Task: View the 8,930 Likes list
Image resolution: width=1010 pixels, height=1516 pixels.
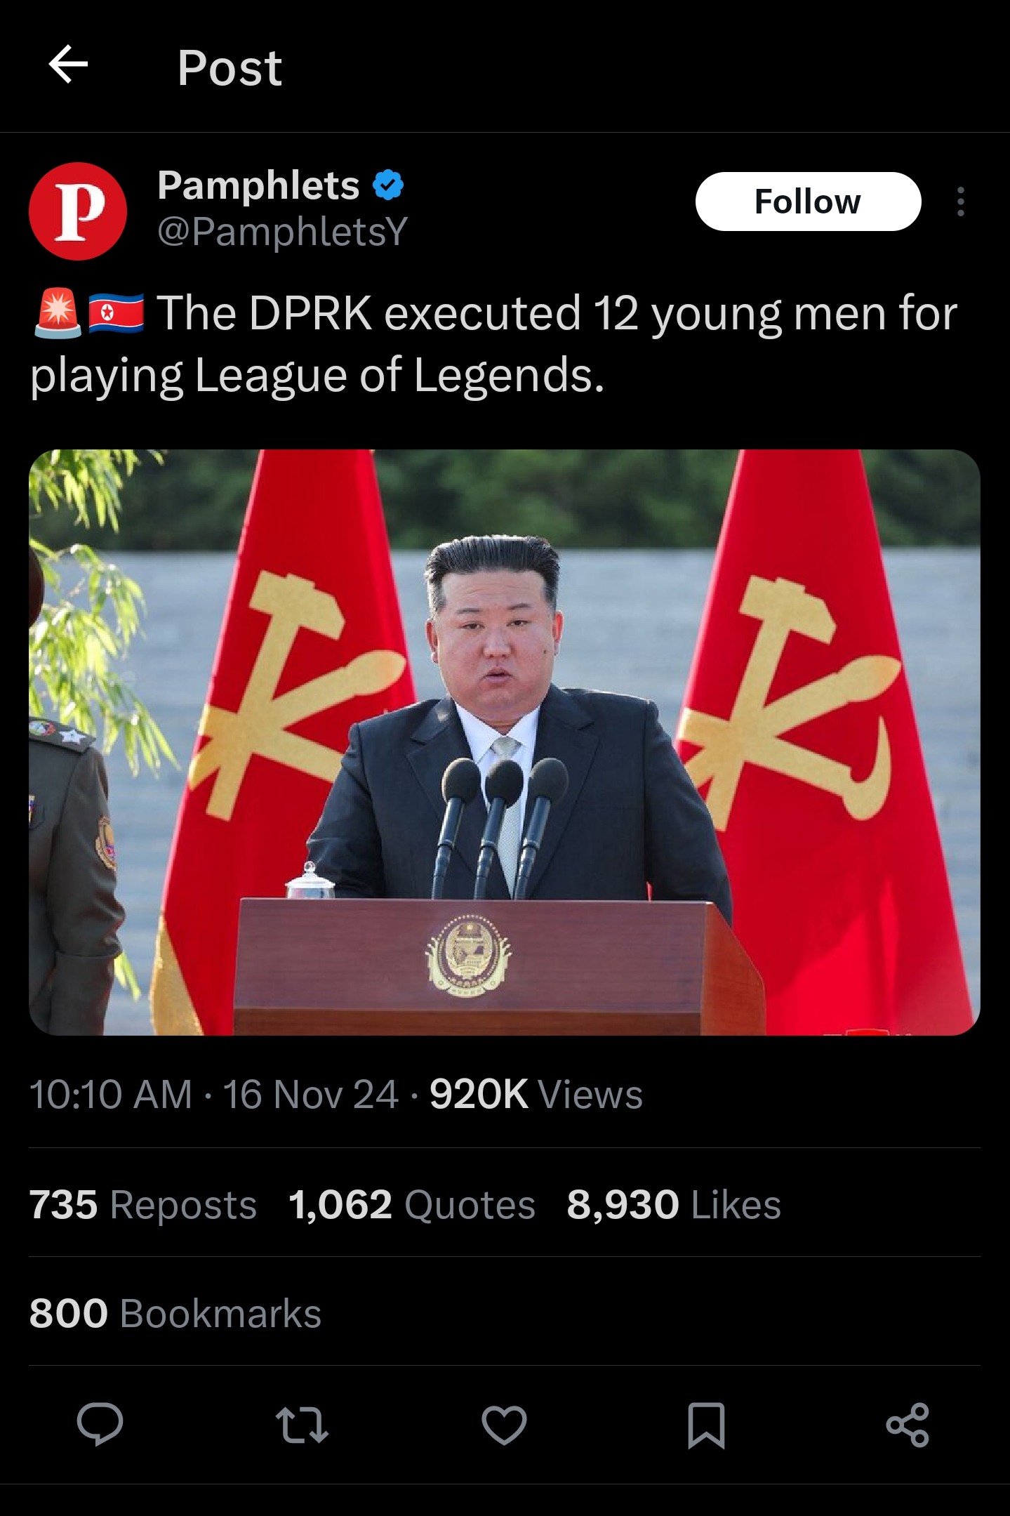Action: (x=674, y=1204)
